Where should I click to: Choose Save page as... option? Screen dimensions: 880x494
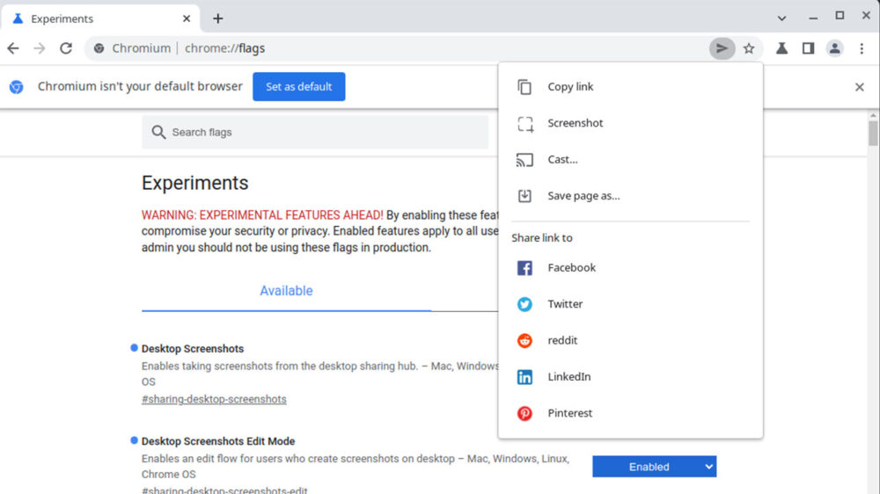[583, 196]
